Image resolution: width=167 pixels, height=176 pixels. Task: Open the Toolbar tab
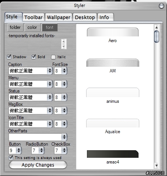pyautogui.click(x=33, y=17)
